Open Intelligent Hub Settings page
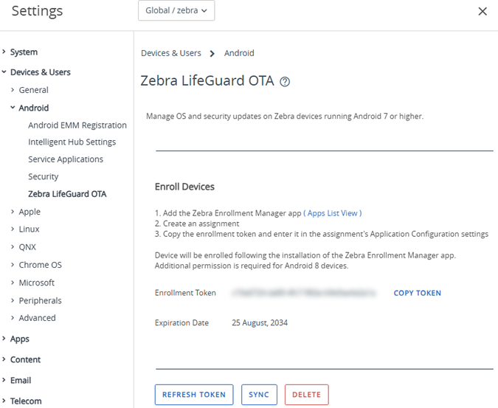Image resolution: width=498 pixels, height=408 pixels. tap(72, 142)
